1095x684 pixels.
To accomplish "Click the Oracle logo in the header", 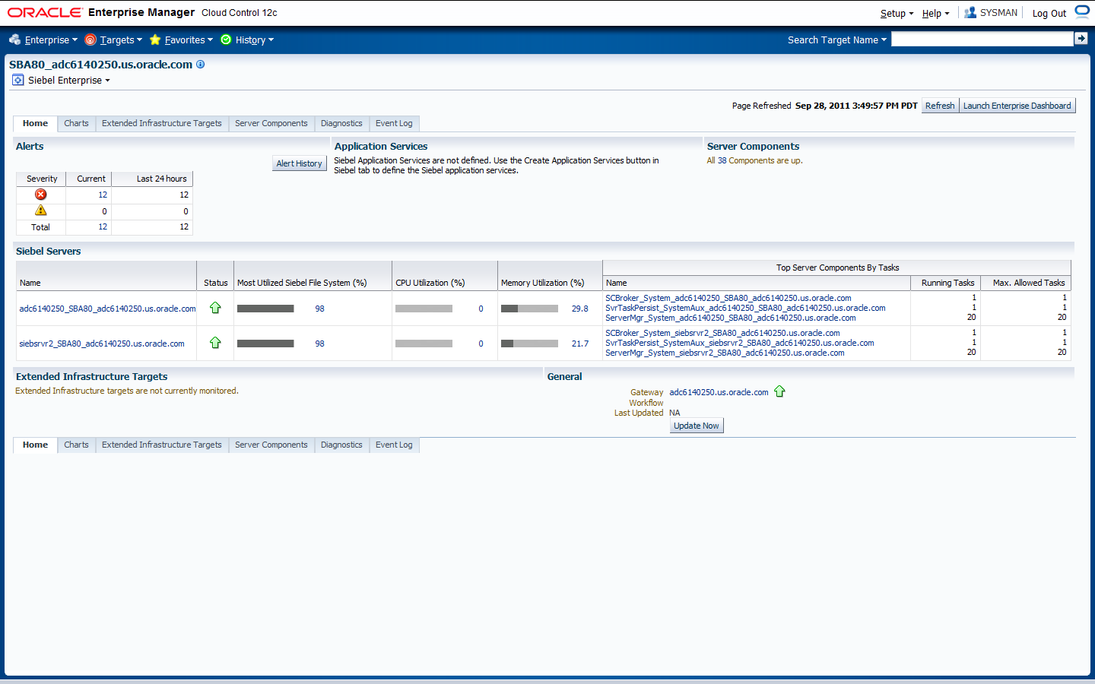I will click(x=45, y=12).
